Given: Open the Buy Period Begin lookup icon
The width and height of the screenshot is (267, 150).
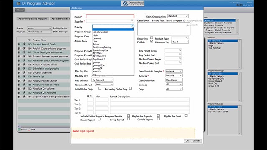Looking at the screenshot, I should coord(180,50).
